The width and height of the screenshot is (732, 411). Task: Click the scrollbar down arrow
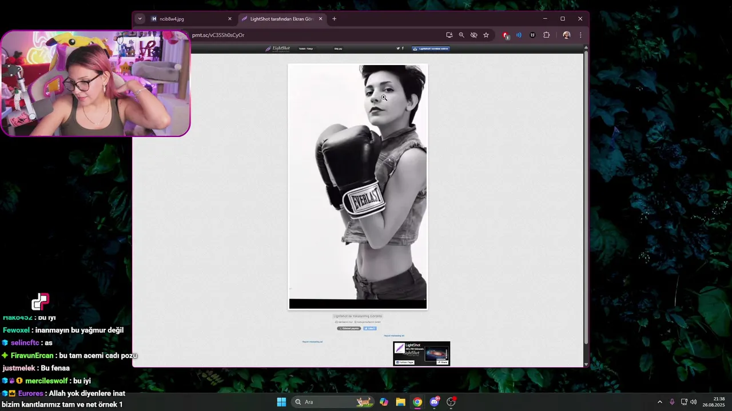(x=586, y=364)
